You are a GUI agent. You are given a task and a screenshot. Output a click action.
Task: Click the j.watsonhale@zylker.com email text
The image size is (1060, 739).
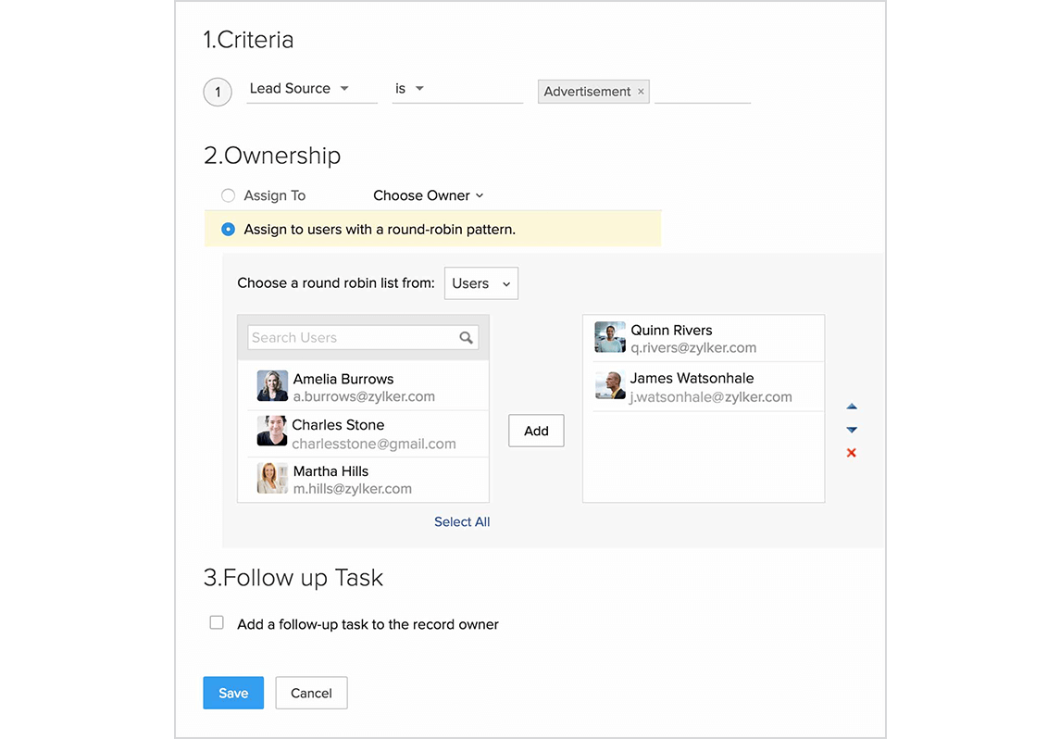tap(710, 397)
